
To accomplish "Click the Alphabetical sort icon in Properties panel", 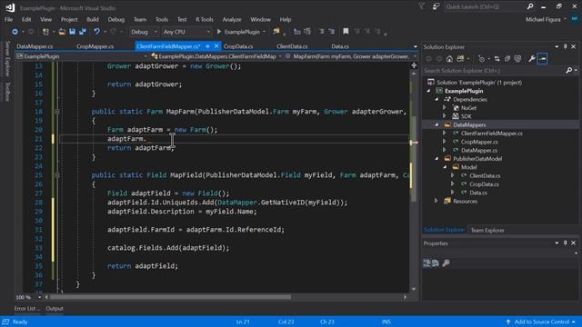I will tap(436, 263).
